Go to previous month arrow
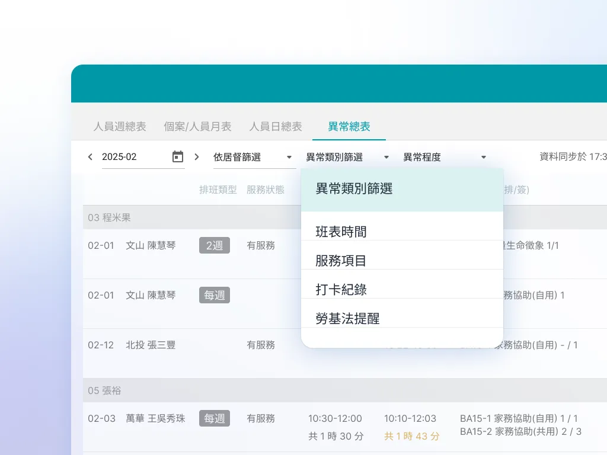 point(90,156)
